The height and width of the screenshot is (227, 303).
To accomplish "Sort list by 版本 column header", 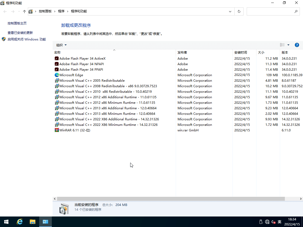I will click(291, 52).
